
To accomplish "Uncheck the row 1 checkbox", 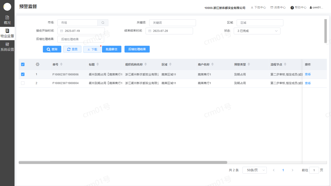I will pos(23,74).
